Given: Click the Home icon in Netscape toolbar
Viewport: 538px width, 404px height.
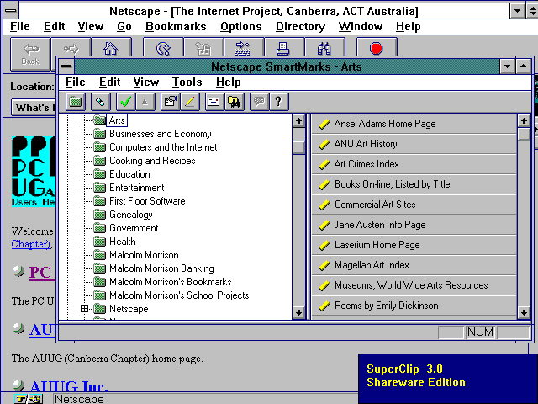Looking at the screenshot, I should (110, 49).
